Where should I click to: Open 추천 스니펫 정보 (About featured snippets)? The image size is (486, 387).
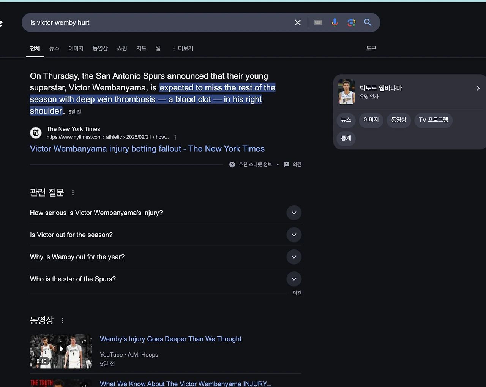click(255, 165)
